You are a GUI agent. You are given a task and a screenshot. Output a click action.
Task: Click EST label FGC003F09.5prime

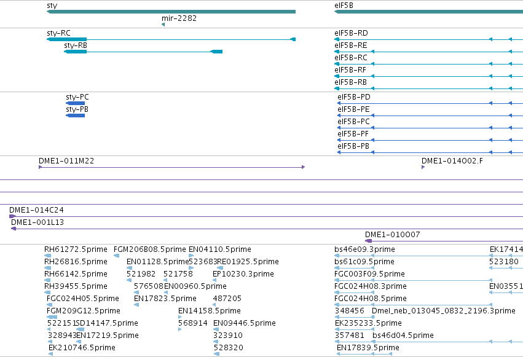(369, 274)
